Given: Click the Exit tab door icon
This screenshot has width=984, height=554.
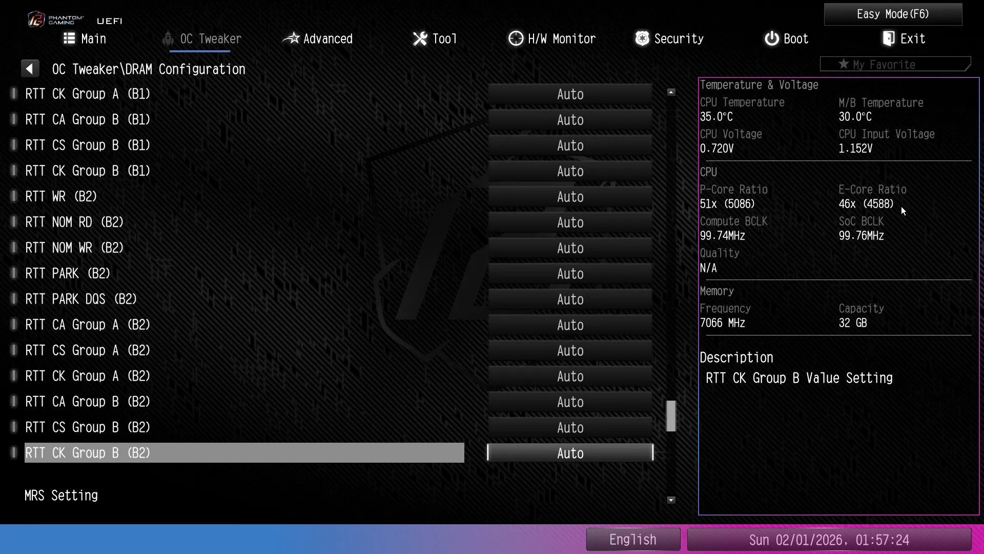Looking at the screenshot, I should pyautogui.click(x=889, y=38).
